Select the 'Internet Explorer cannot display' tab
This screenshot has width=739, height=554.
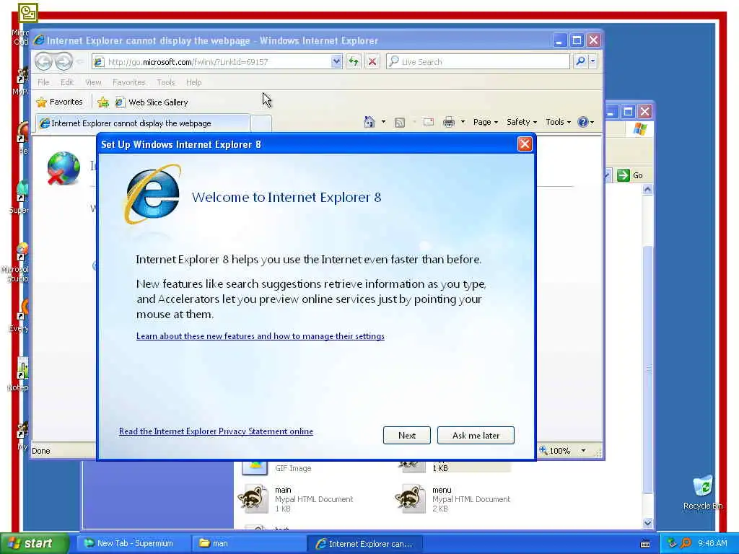coord(143,123)
